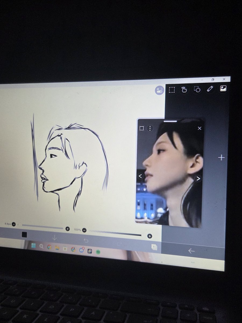The width and height of the screenshot is (242, 323).
Task: Click the opacity slider track
Action: click(115, 233)
